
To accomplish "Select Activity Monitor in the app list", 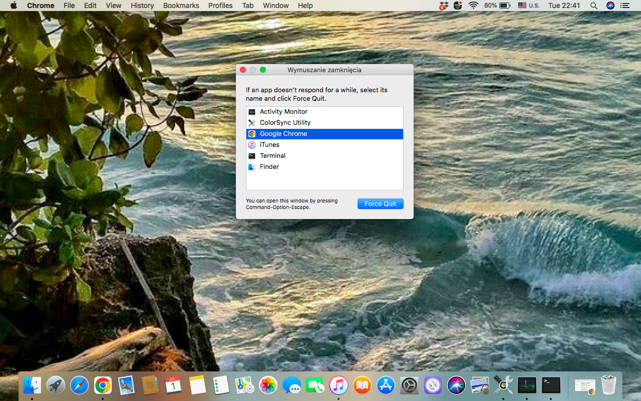I will coord(283,111).
